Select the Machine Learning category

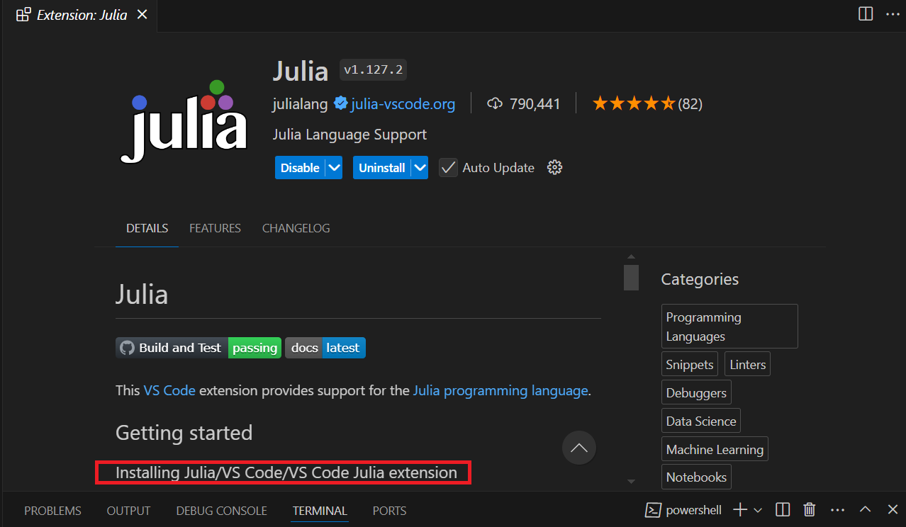(715, 449)
